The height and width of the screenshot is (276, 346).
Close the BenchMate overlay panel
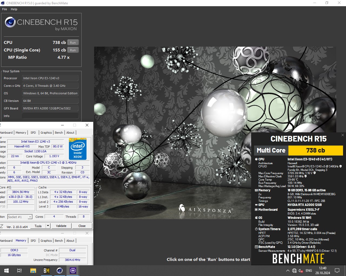tap(342, 135)
